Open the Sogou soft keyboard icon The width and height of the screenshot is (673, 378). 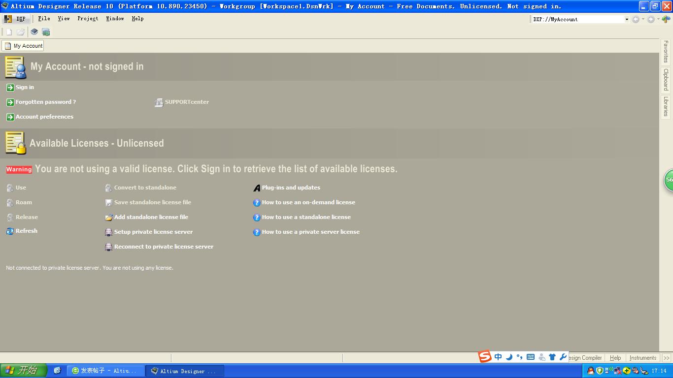pos(531,357)
